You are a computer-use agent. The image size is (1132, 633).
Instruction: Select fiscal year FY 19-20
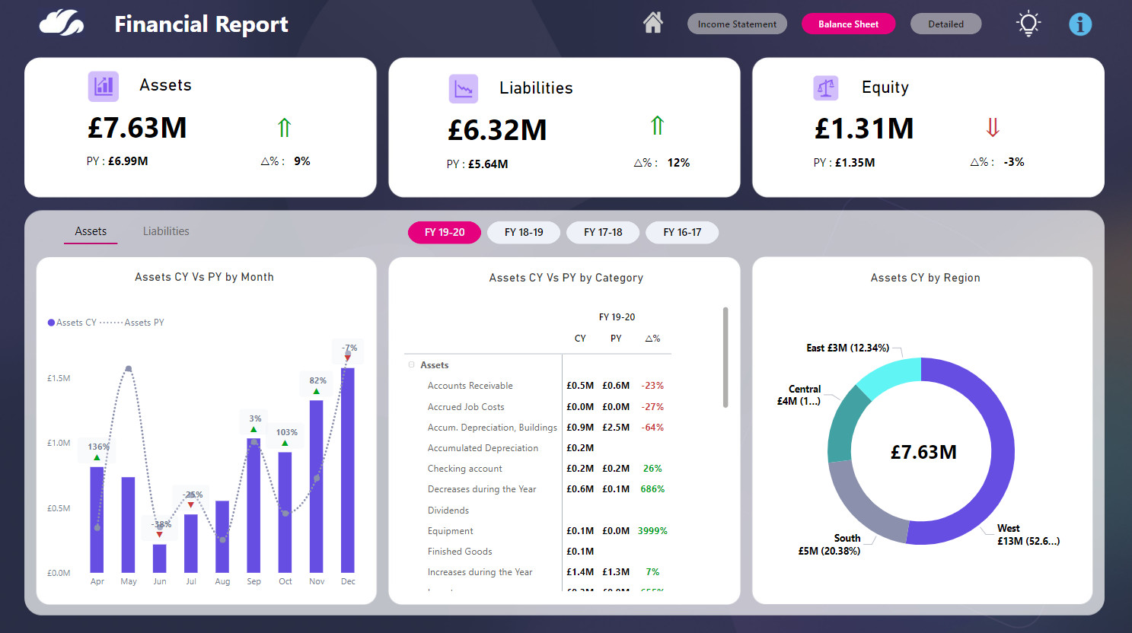(x=445, y=232)
